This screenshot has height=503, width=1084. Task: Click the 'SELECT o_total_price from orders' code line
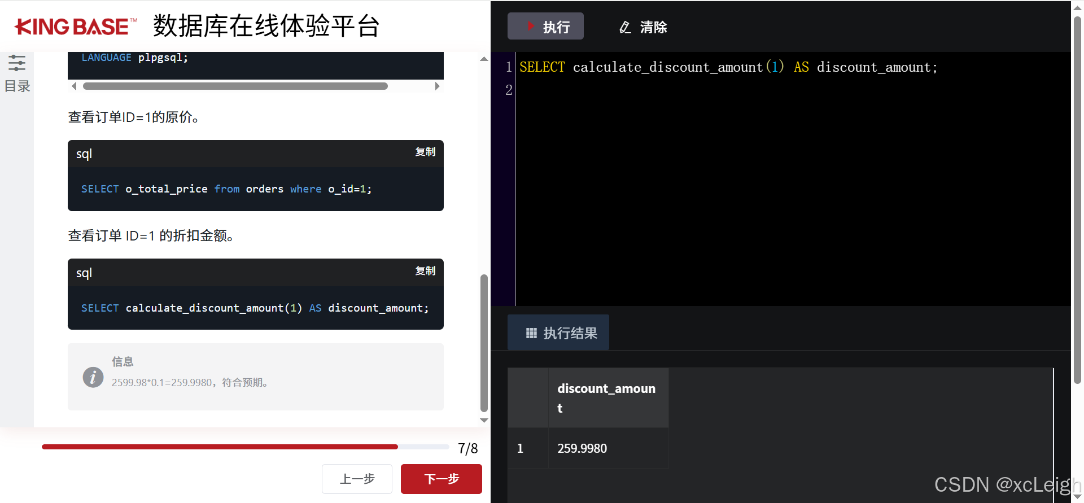(x=226, y=189)
